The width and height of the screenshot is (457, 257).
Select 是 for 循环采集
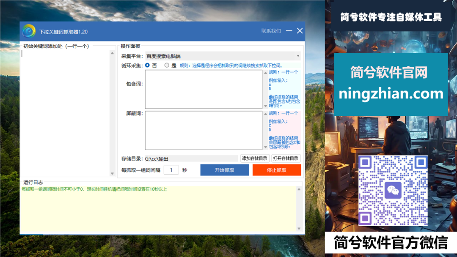coord(167,65)
